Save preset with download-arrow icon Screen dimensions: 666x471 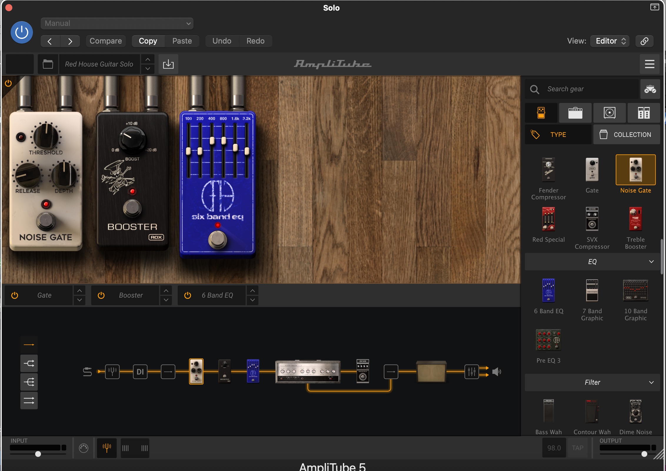pos(168,64)
